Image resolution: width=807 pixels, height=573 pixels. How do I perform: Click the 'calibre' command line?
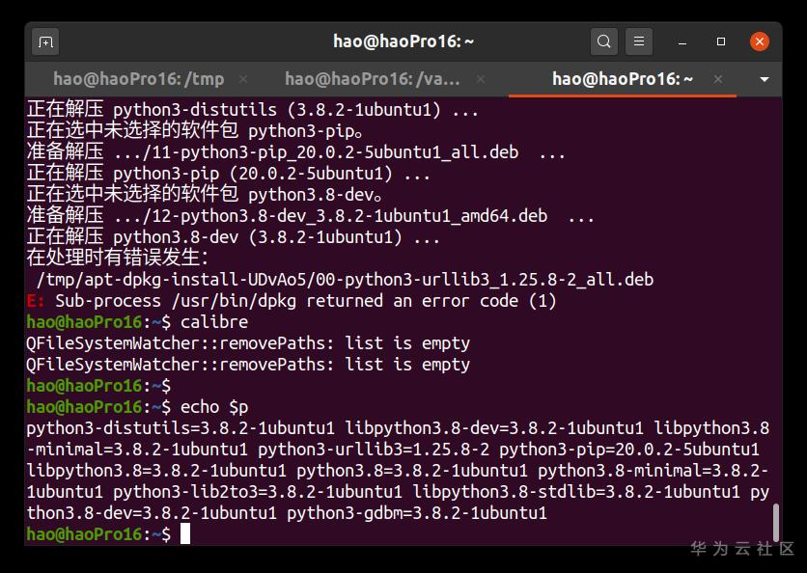point(214,322)
